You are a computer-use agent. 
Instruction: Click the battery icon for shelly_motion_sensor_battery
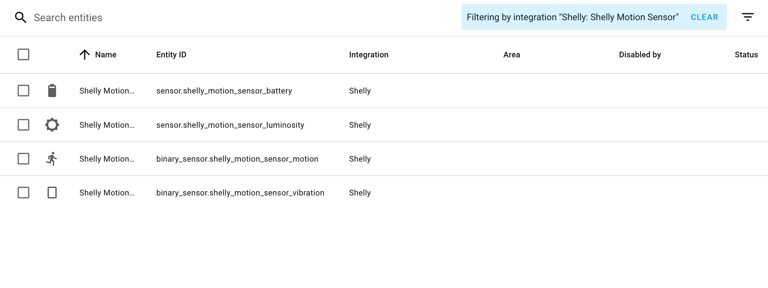pos(52,91)
